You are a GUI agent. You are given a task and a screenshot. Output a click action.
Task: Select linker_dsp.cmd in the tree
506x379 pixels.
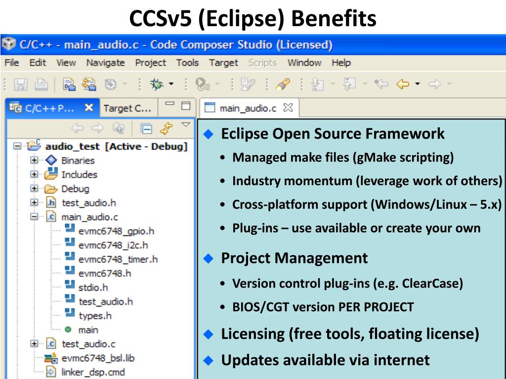tap(93, 372)
